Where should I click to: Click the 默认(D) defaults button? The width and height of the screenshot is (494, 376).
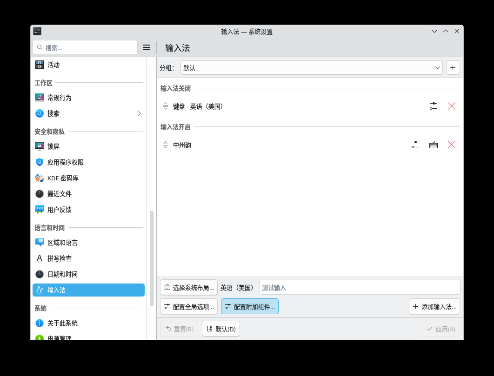[x=220, y=329]
